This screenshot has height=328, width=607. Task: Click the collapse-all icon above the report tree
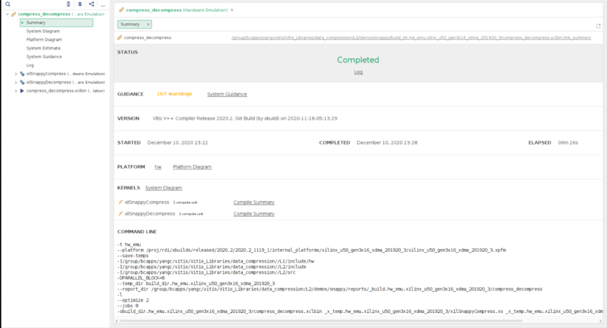tap(67, 4)
